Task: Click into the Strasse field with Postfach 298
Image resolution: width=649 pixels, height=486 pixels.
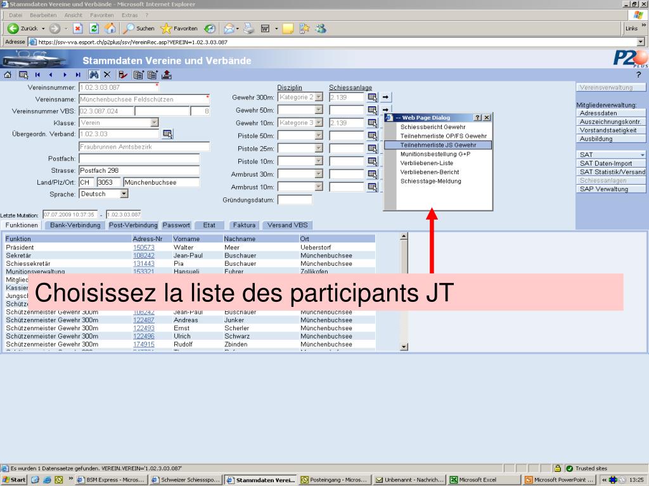Action: coord(139,170)
